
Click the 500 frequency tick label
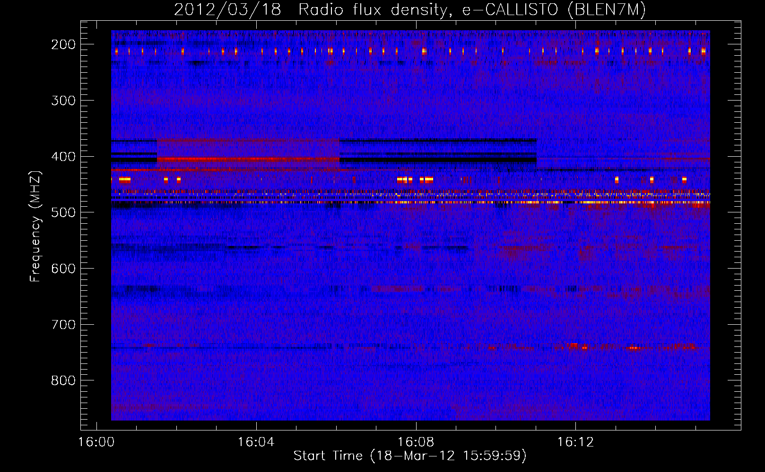pyautogui.click(x=63, y=212)
